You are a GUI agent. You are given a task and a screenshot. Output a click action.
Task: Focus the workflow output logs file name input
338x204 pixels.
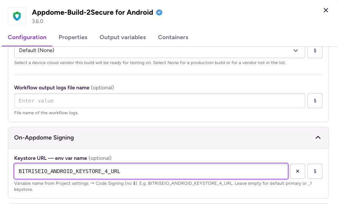[x=159, y=101]
